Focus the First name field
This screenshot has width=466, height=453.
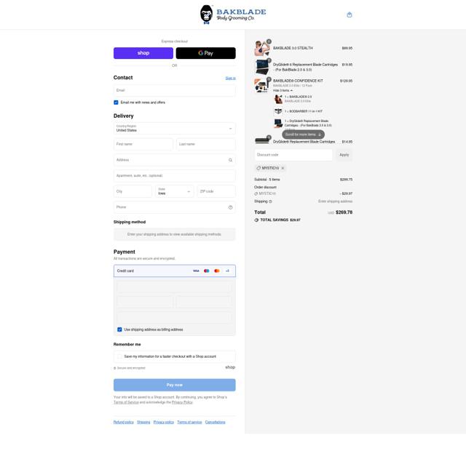[x=143, y=144]
